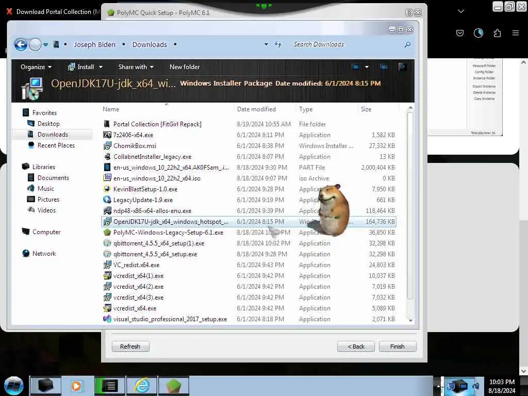Click the Forward navigation circle button
This screenshot has width=528, height=396.
pos(35,44)
